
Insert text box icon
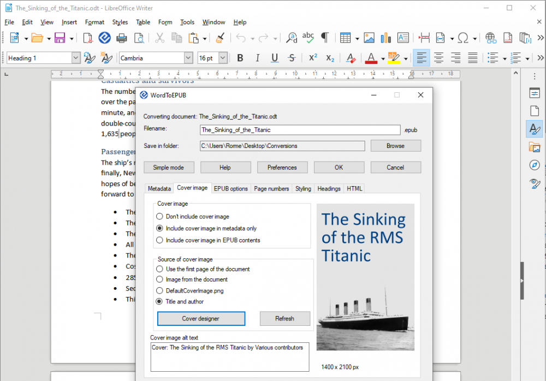coord(403,38)
